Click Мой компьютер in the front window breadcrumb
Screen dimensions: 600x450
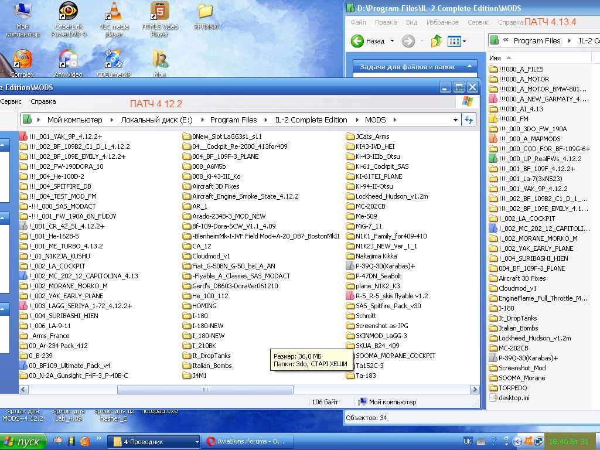tap(74, 120)
